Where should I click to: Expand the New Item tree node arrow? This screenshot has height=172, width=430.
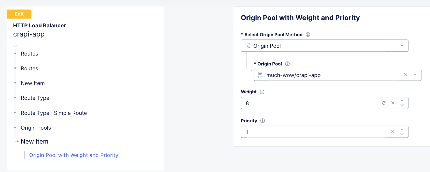17,141
